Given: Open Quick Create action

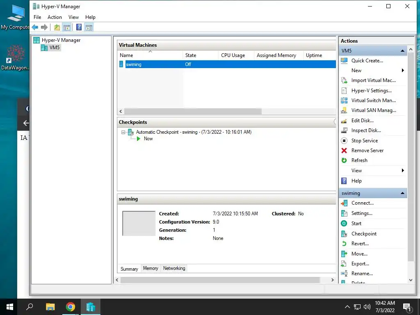Looking at the screenshot, I should (x=367, y=61).
